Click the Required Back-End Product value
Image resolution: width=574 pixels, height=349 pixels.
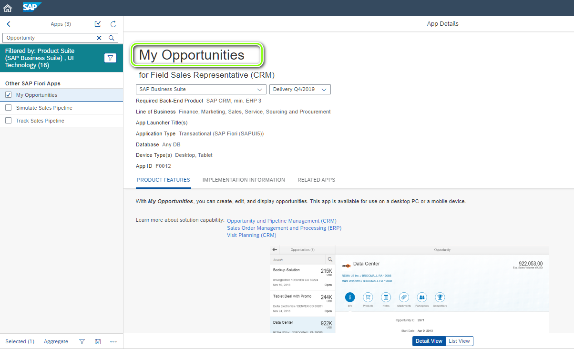click(x=234, y=101)
